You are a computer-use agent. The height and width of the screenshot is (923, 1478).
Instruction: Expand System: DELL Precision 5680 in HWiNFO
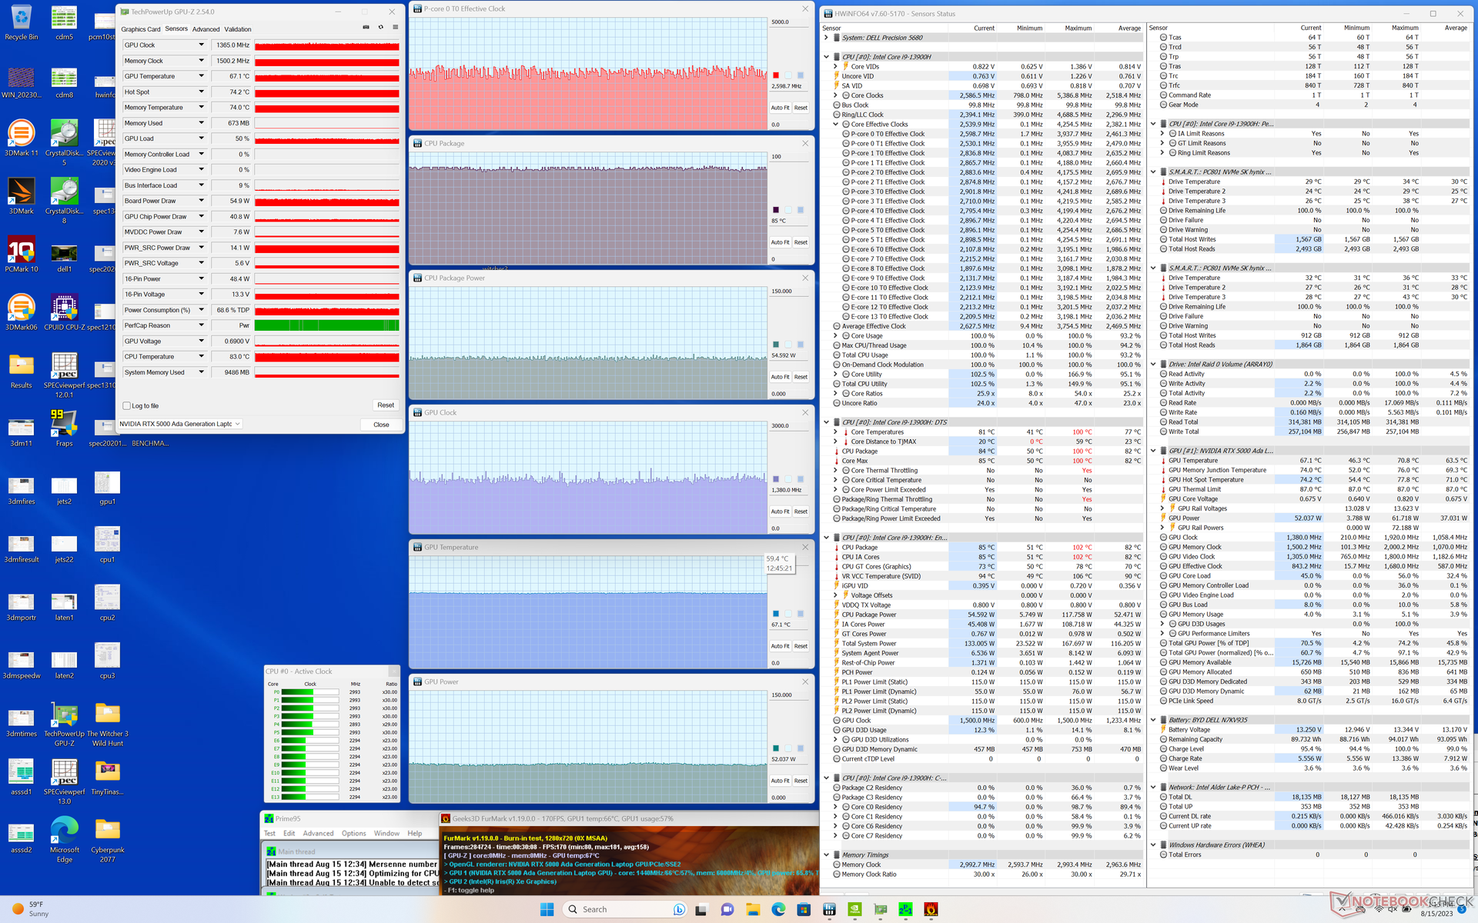(827, 37)
